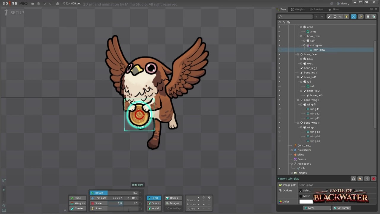Toggle visibility for coin-glow attachment row
Image resolution: width=380 pixels, height=214 pixels.
[279, 50]
